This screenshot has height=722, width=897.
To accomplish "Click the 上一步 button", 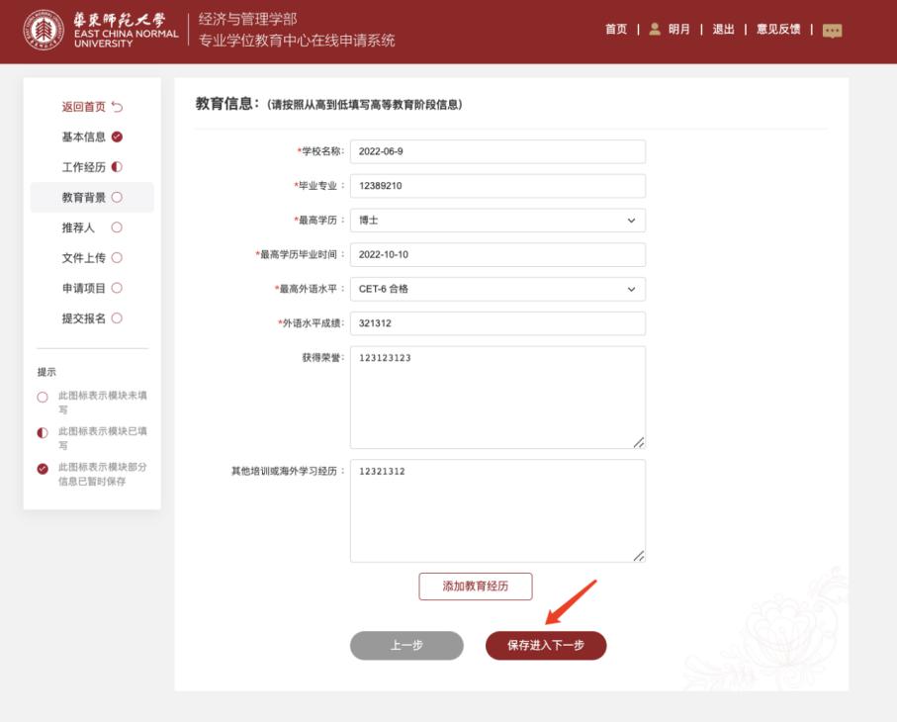I will (406, 645).
